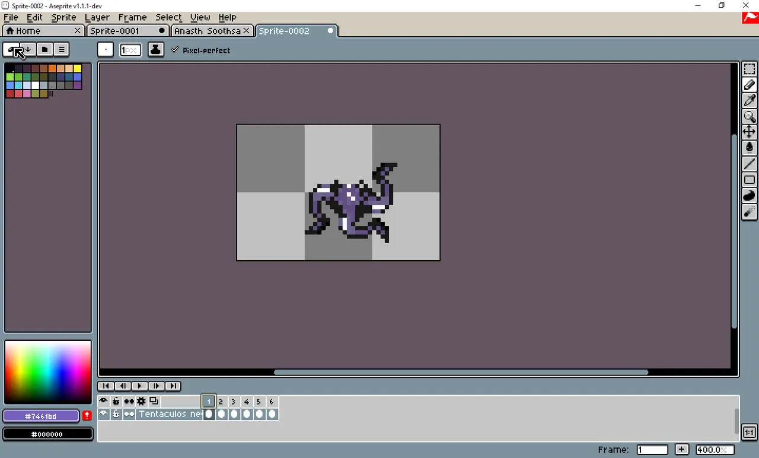
Task: Open the Select menu
Action: click(168, 17)
